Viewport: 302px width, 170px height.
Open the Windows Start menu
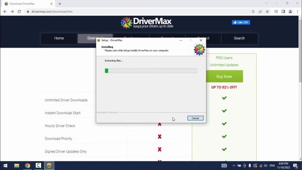5,166
